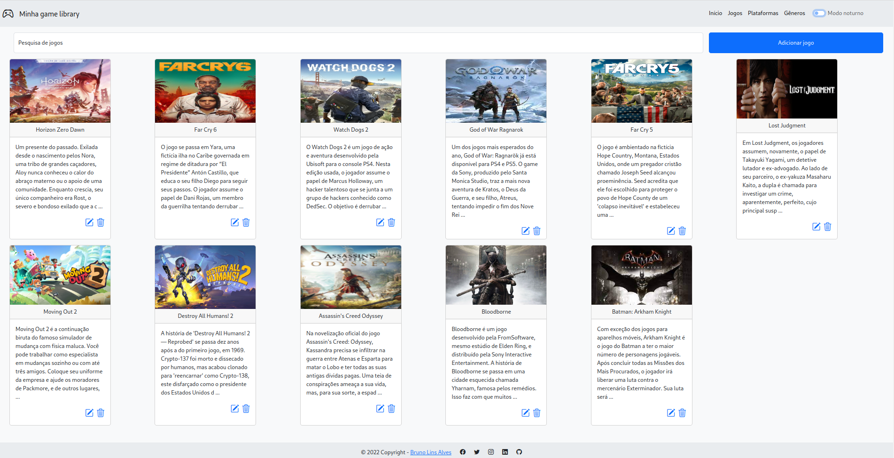Viewport: 894px width, 458px height.
Task: Click the 'Bloodborne' card title
Action: click(x=496, y=312)
